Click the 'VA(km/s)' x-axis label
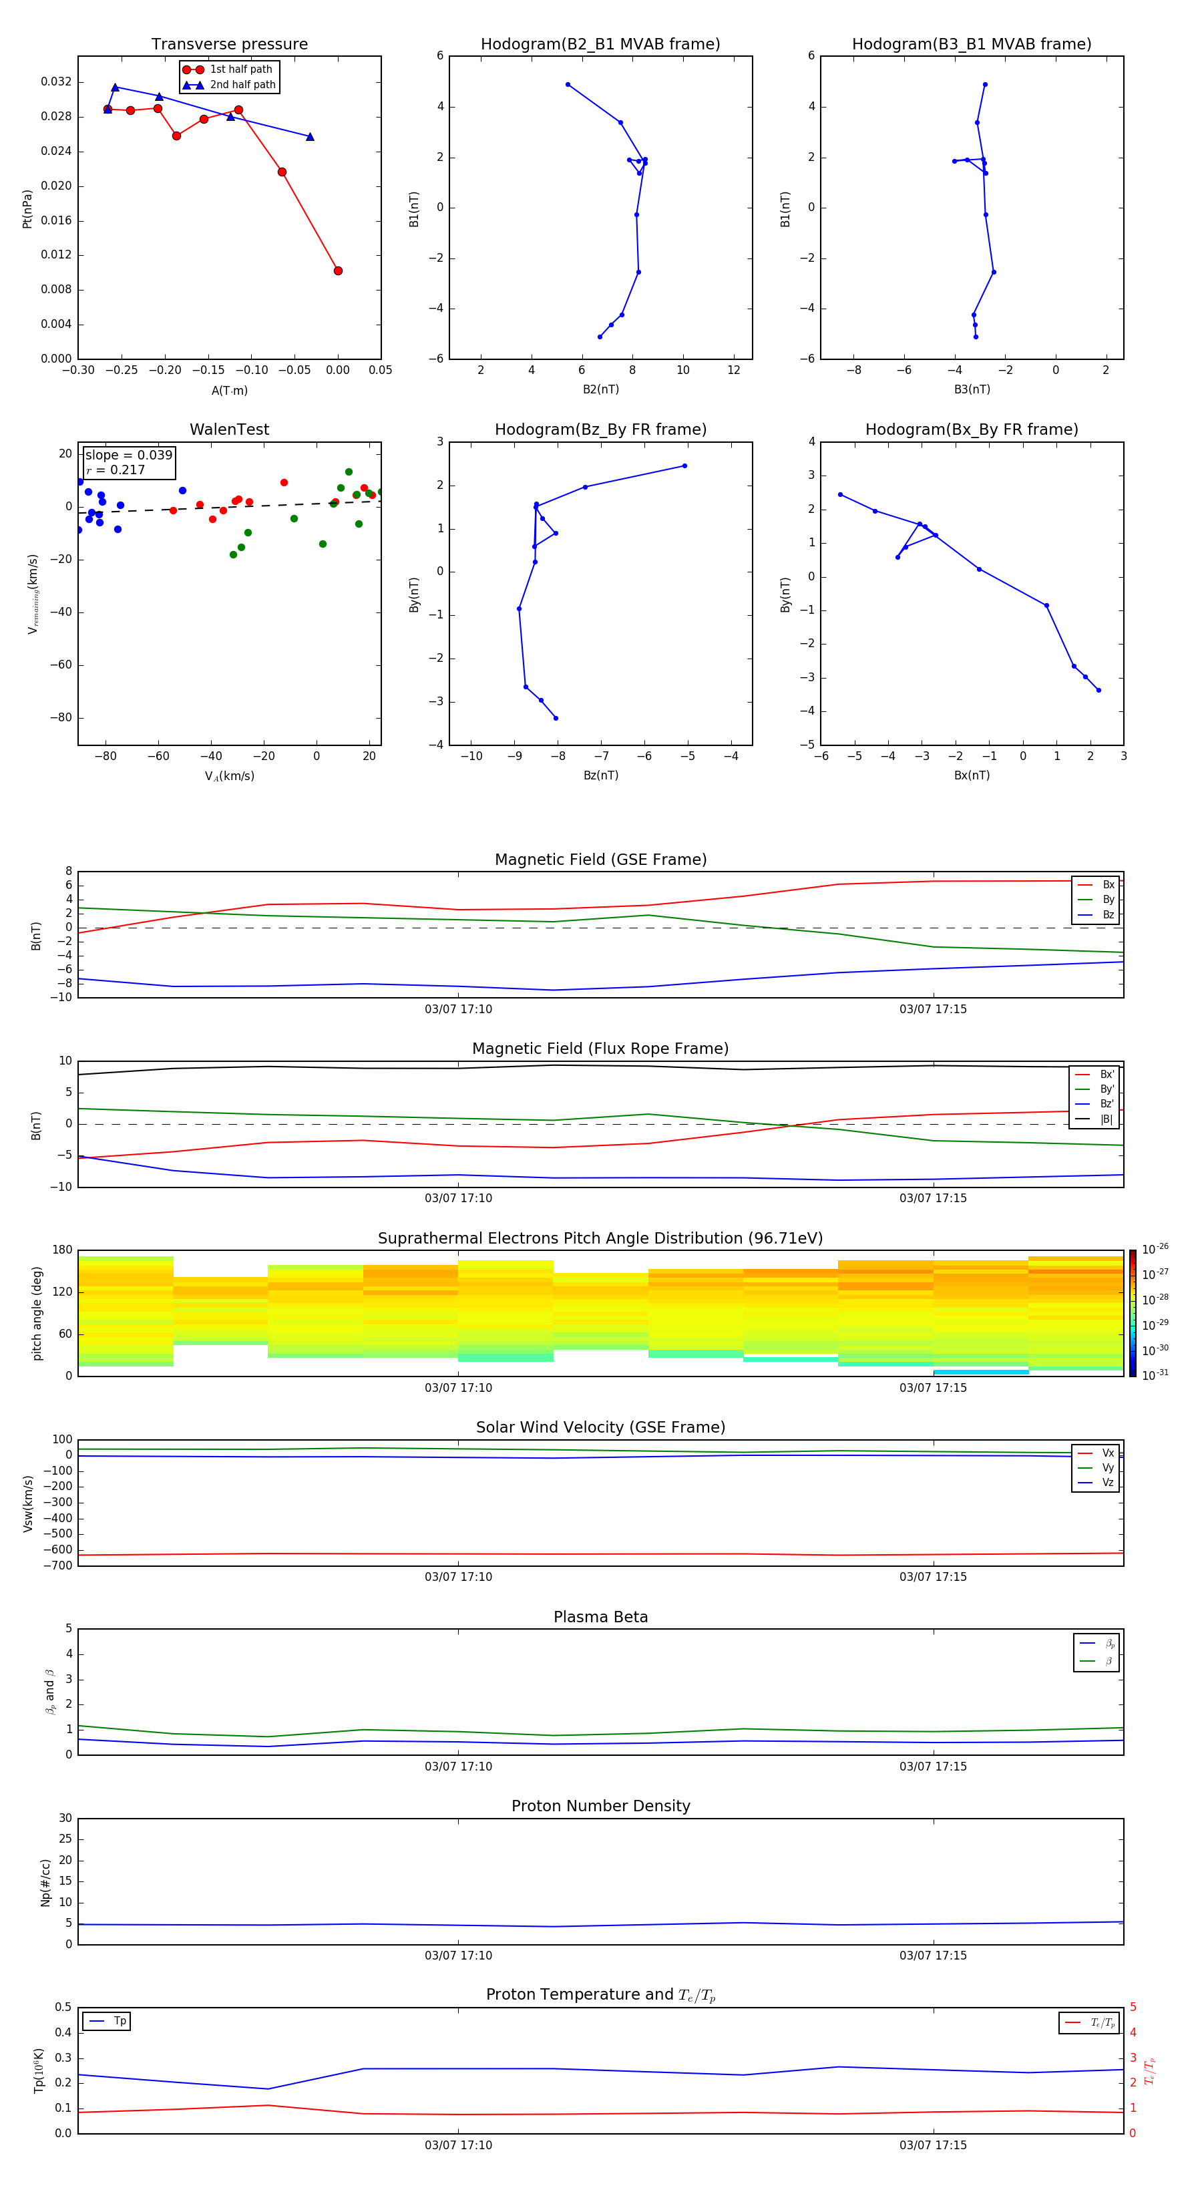 click(229, 777)
